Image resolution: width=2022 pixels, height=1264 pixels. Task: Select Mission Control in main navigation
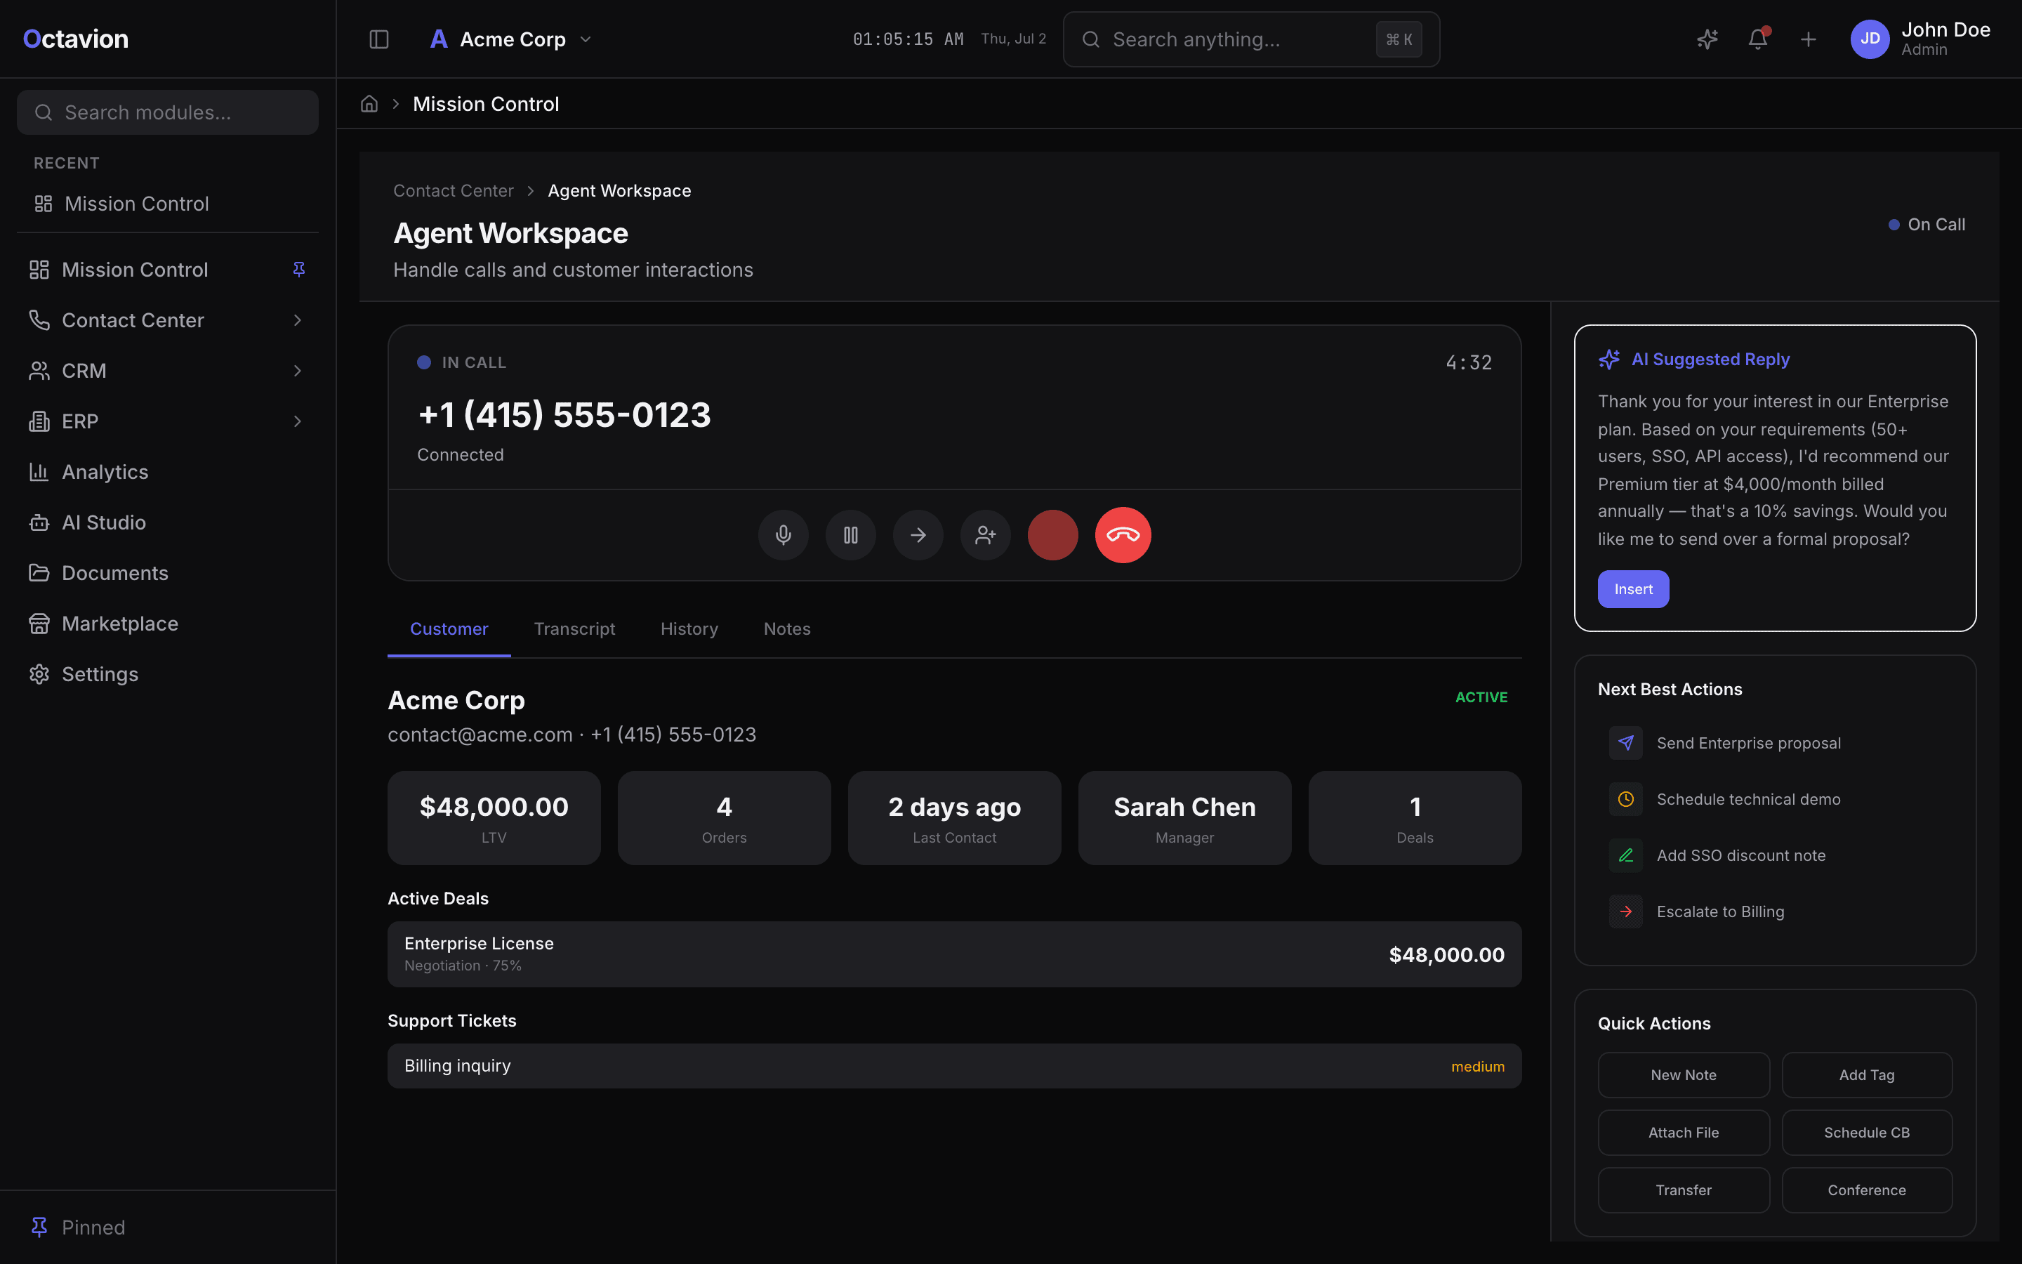click(x=167, y=269)
